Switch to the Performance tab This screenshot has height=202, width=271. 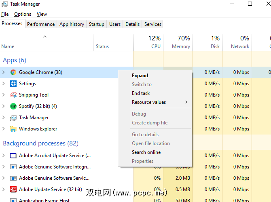coord(41,24)
